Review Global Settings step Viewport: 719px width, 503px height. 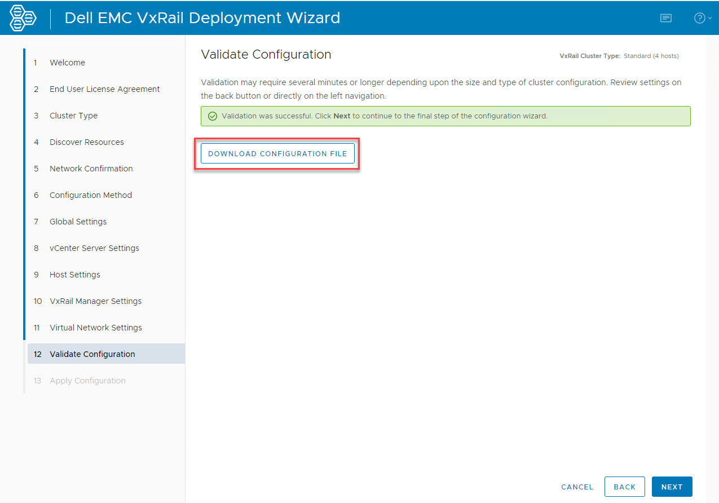click(x=78, y=222)
